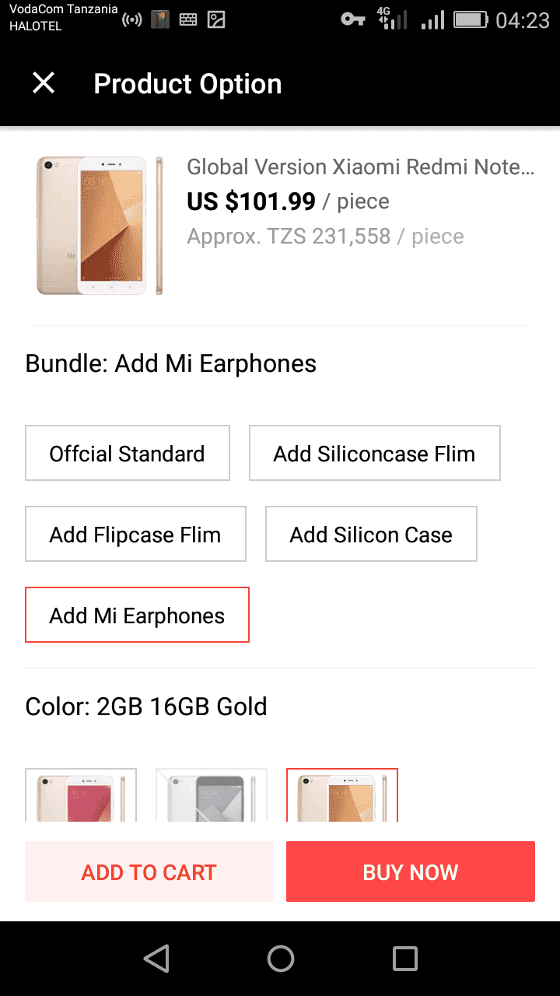Open recent apps with the square button
Image resolution: width=560 pixels, height=996 pixels.
[x=404, y=958]
